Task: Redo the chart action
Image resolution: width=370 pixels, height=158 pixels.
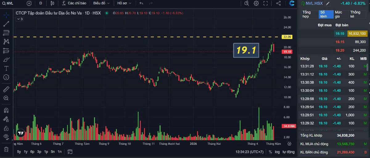Action: tap(151, 3)
